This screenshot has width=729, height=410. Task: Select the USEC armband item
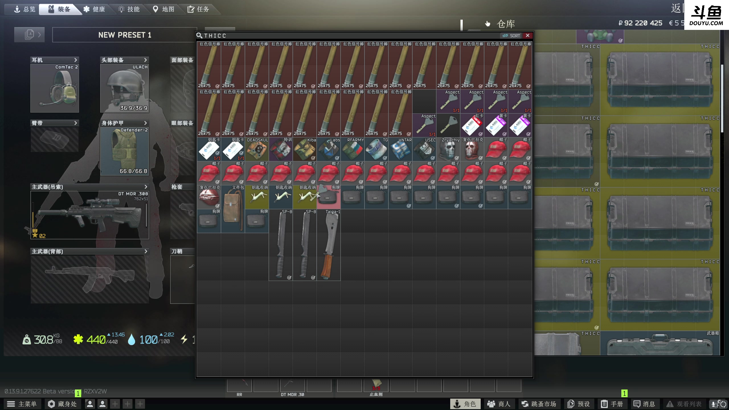[424, 149]
